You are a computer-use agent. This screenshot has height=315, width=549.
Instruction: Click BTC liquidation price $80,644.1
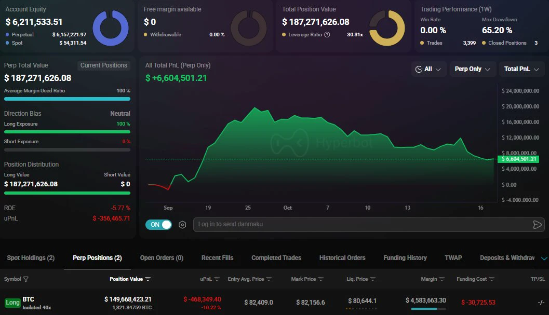363,301
